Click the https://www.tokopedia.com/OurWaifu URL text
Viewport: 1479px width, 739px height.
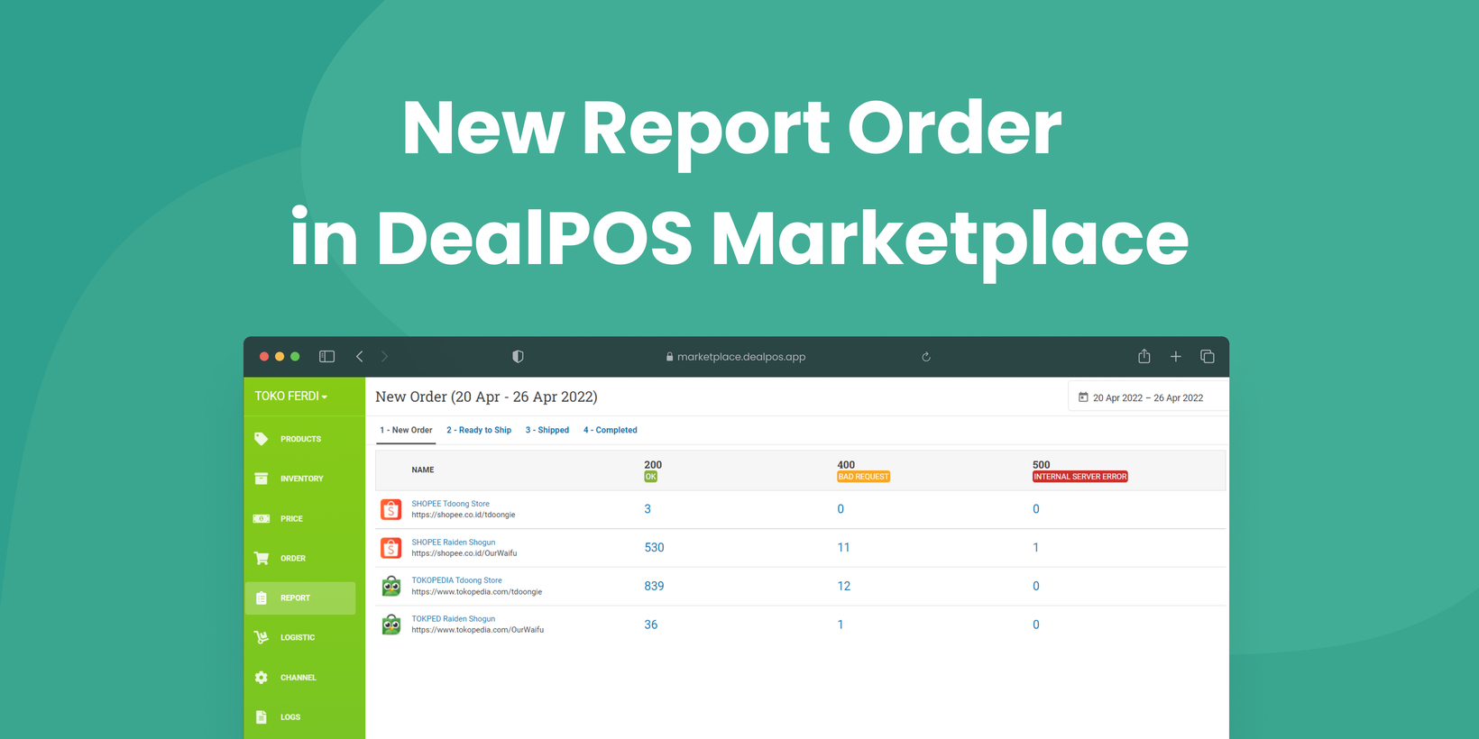[x=478, y=630]
